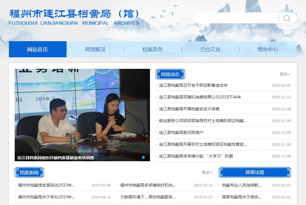Click 更多 next to 档案新闻

pyautogui.click(x=207, y=172)
